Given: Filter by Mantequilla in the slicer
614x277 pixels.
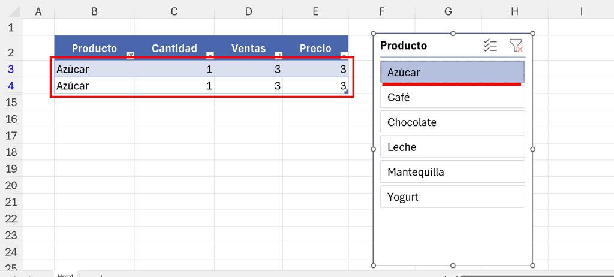Looking at the screenshot, I should [453, 172].
